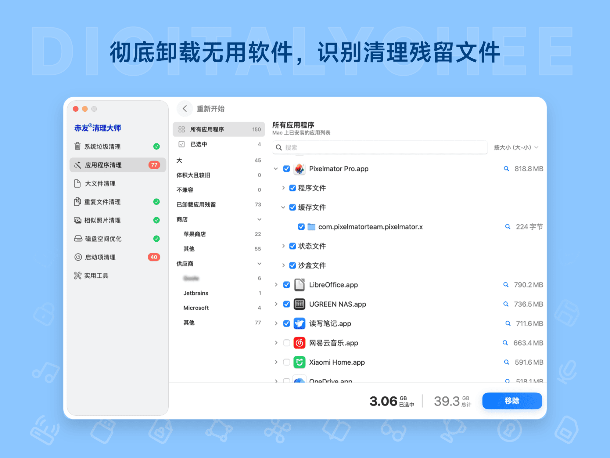Click the magnifier icon next to LibreOffice.app

click(x=506, y=285)
